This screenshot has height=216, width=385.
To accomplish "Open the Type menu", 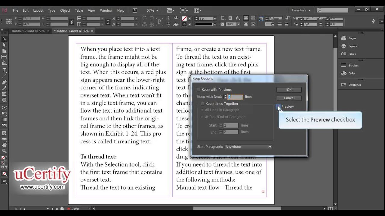I will tap(52, 10).
